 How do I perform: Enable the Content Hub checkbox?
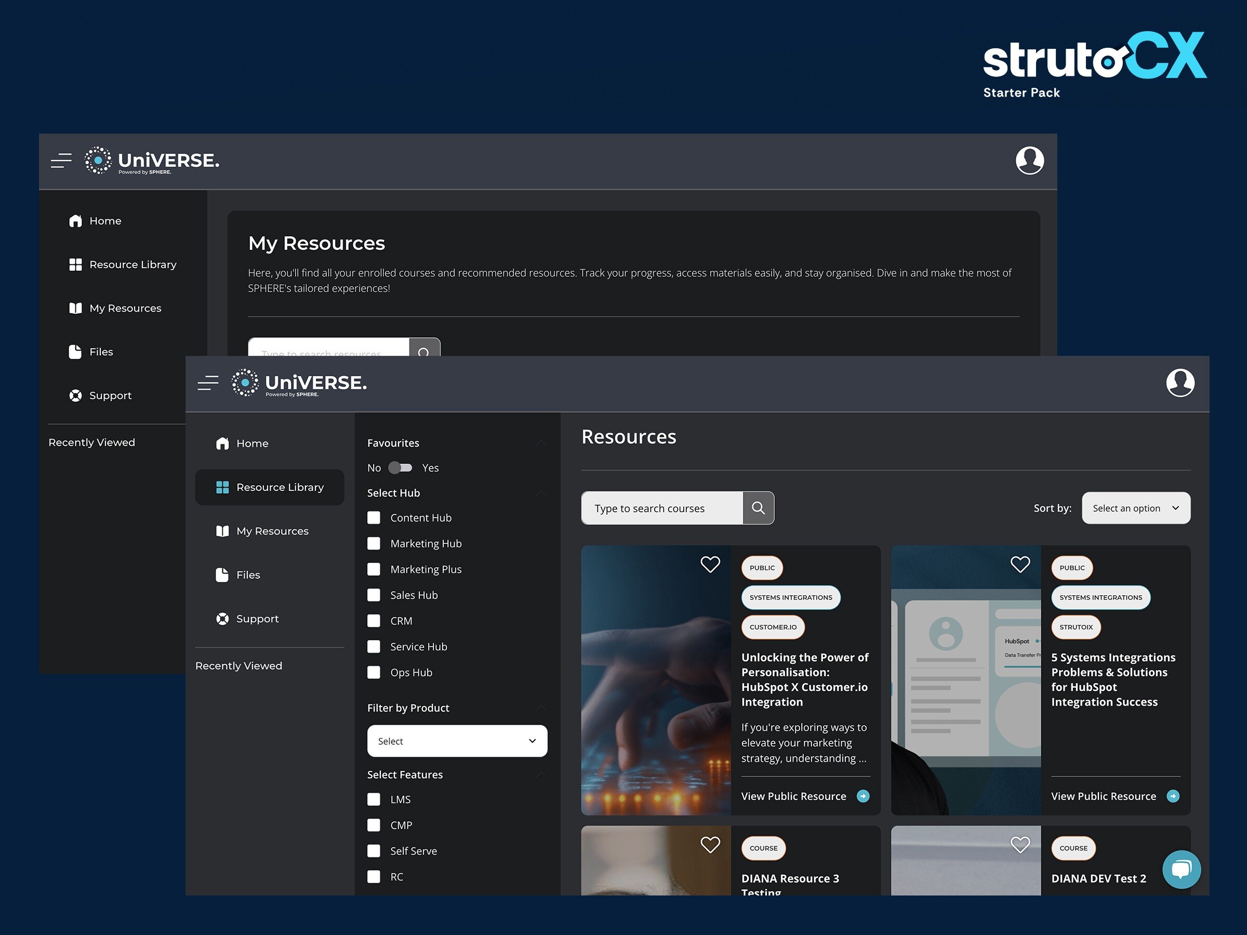tap(374, 517)
